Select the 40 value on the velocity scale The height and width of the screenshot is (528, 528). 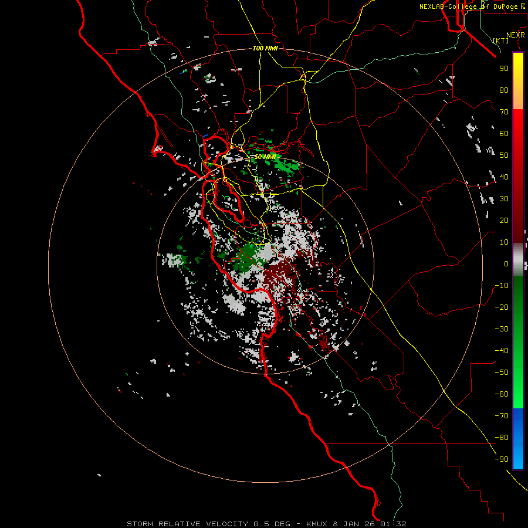click(504, 177)
